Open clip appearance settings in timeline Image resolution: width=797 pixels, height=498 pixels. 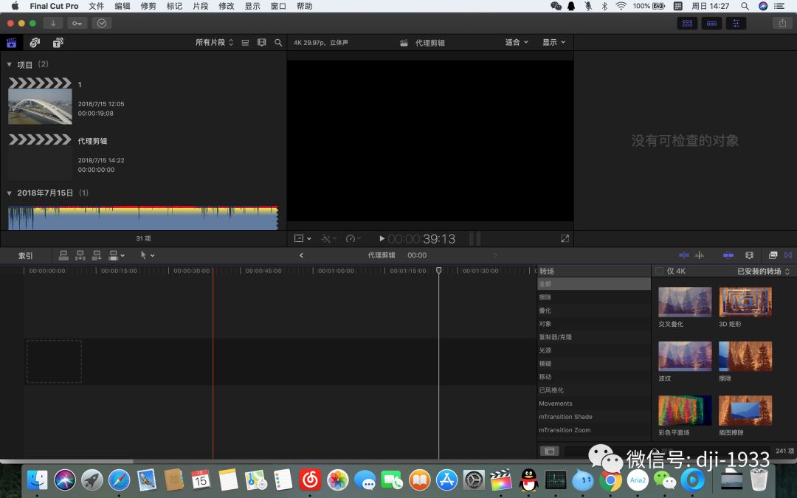749,255
